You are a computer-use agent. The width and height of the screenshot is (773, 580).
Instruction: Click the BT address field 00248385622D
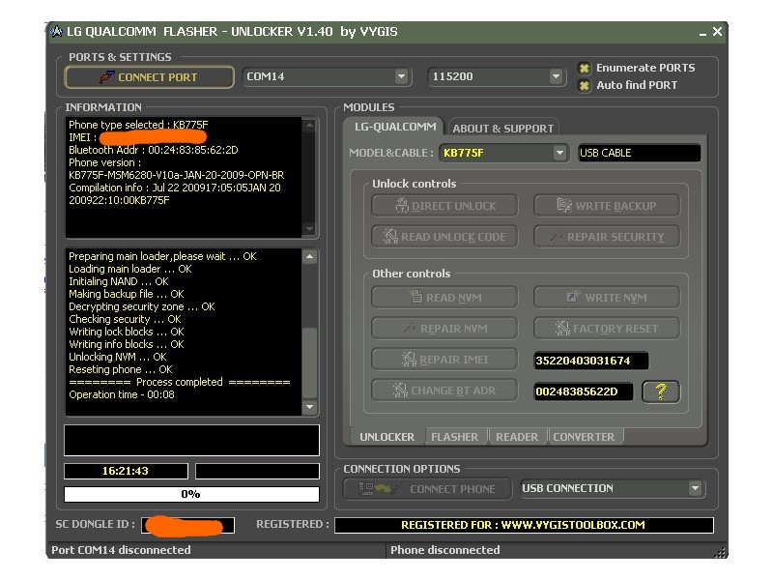point(584,391)
